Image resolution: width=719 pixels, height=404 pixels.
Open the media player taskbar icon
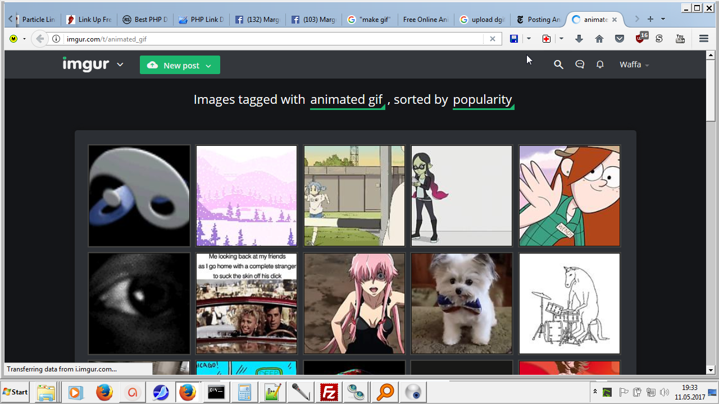[x=75, y=392]
